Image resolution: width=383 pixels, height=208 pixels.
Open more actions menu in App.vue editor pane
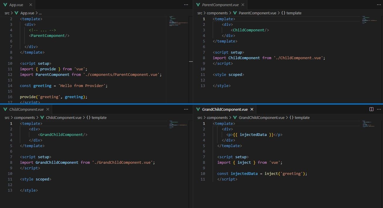click(x=186, y=5)
